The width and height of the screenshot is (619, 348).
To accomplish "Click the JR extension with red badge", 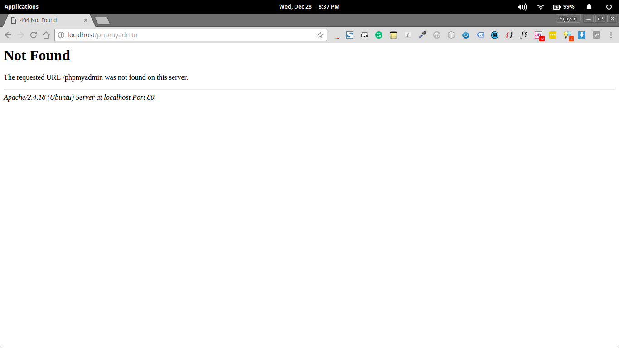I will pos(538,35).
